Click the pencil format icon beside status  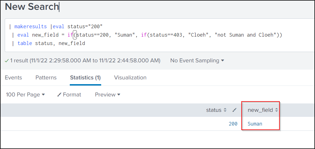click(235, 110)
